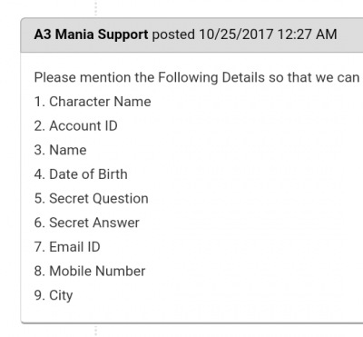The height and width of the screenshot is (337, 363).
Task: Click the 'Please mention the Following Details' line
Action: coord(197,77)
